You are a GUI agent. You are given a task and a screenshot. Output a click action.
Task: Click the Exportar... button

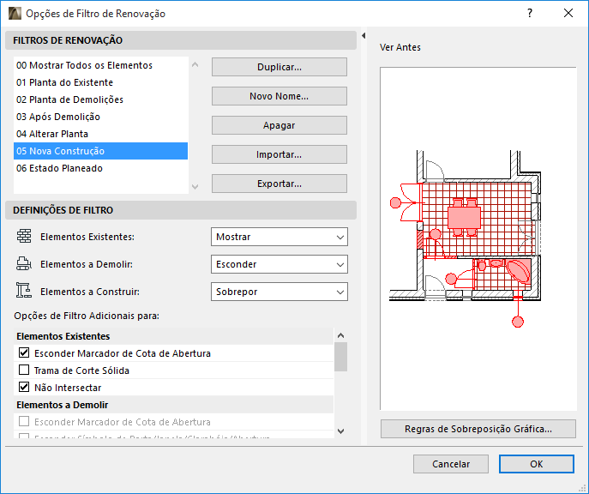point(279,184)
